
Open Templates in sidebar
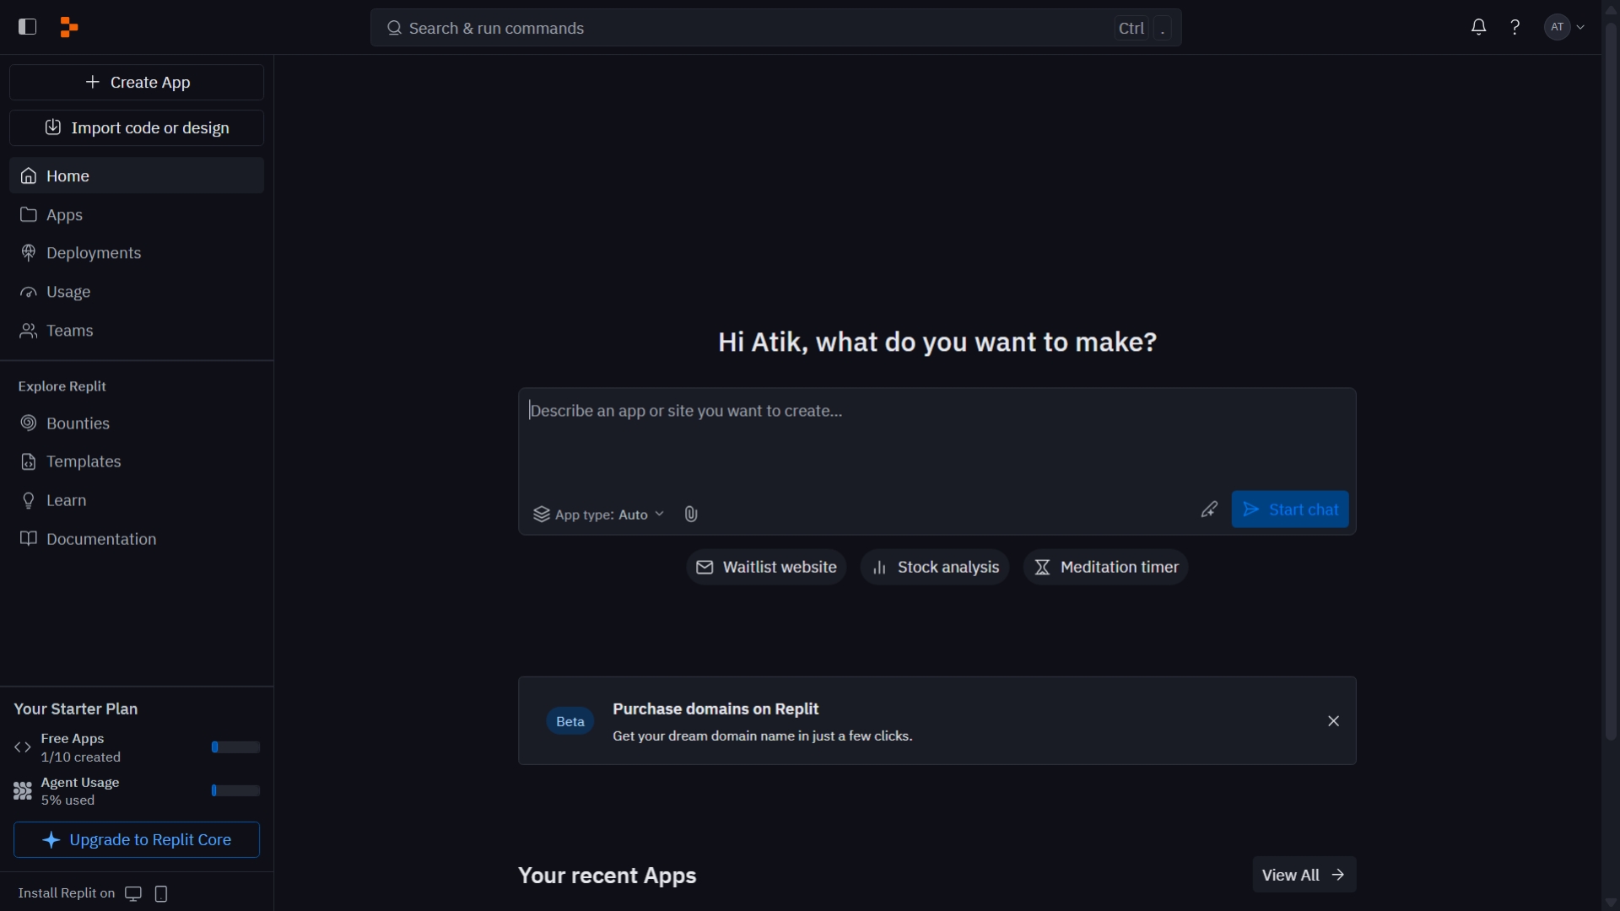137,461
